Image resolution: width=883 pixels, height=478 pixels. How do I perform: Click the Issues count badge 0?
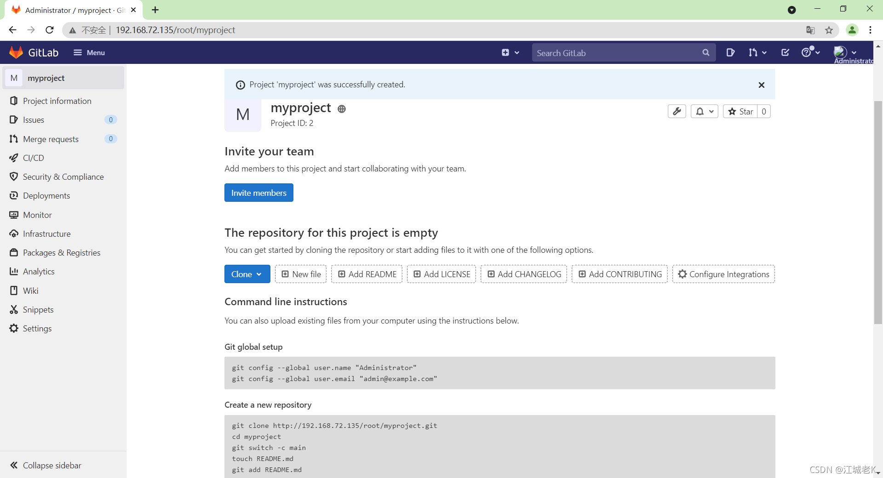coord(110,119)
